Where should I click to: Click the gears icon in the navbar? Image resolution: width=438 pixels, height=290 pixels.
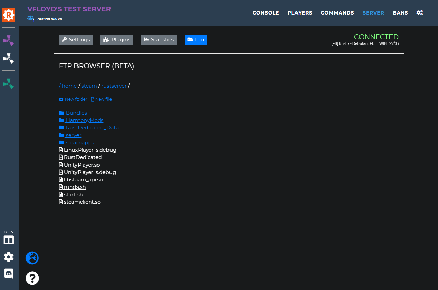point(419,12)
